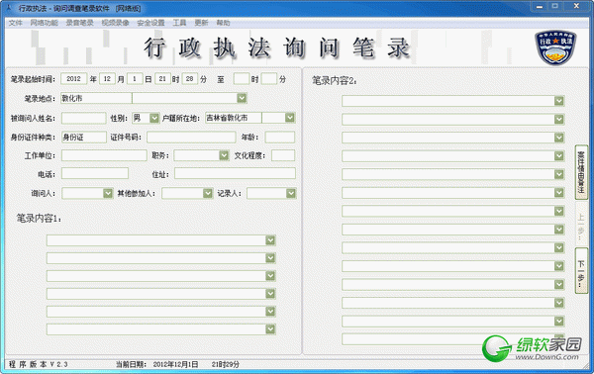Click the app icon in the title bar
Image resolution: width=594 pixels, height=374 pixels.
pos(9,8)
